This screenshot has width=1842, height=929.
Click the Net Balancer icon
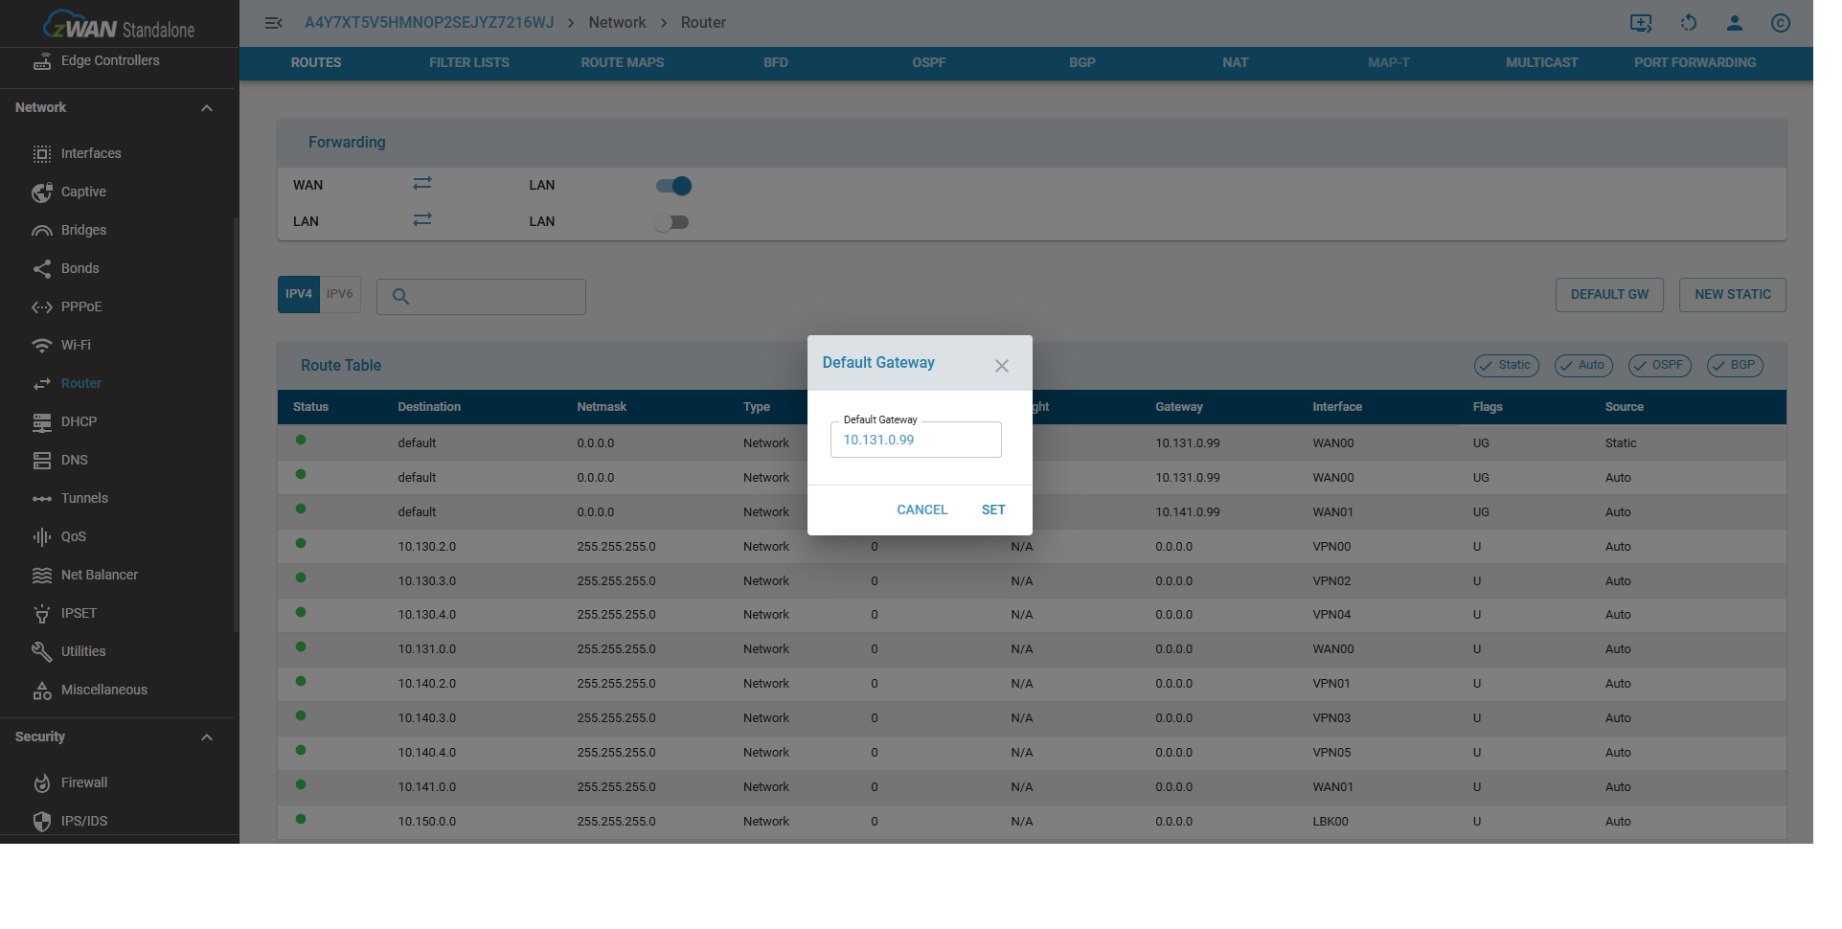pyautogui.click(x=42, y=576)
